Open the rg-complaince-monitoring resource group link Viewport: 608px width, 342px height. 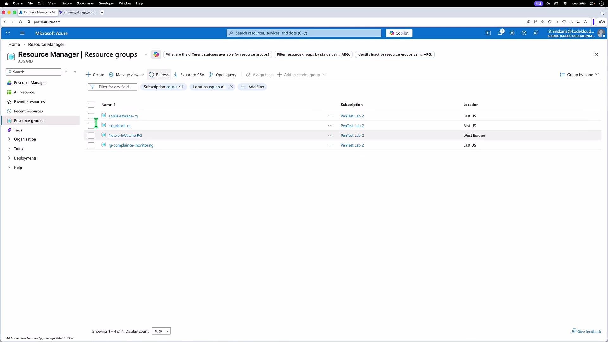click(x=131, y=145)
